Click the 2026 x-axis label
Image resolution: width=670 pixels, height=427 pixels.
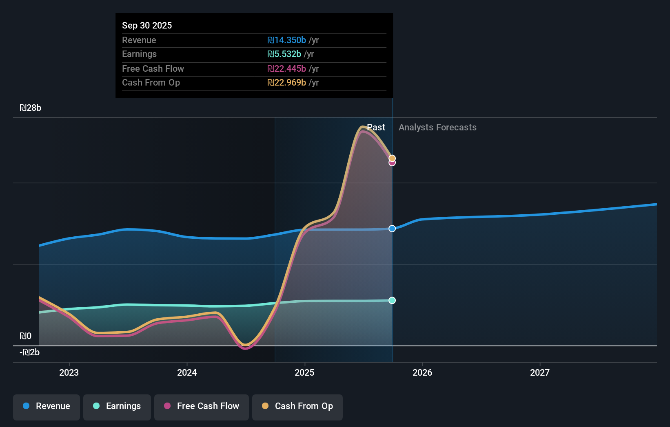click(x=422, y=372)
